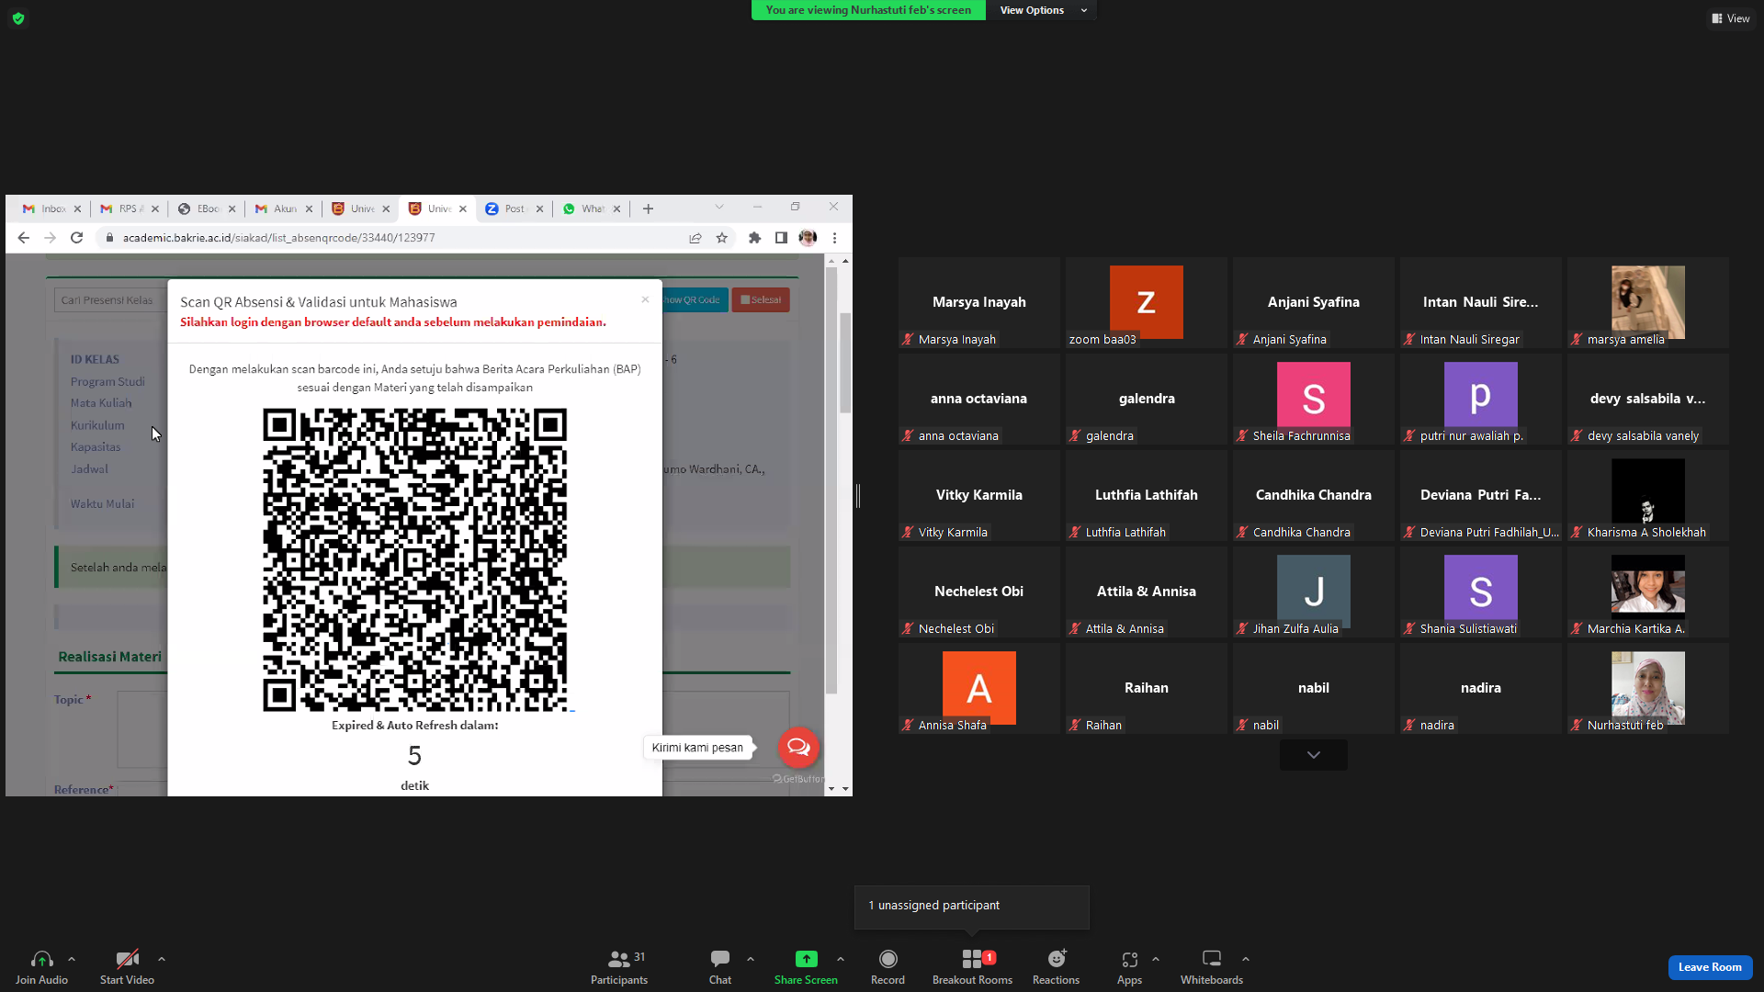The height and width of the screenshot is (992, 1764).
Task: Show next page of participants
Action: click(x=1314, y=755)
